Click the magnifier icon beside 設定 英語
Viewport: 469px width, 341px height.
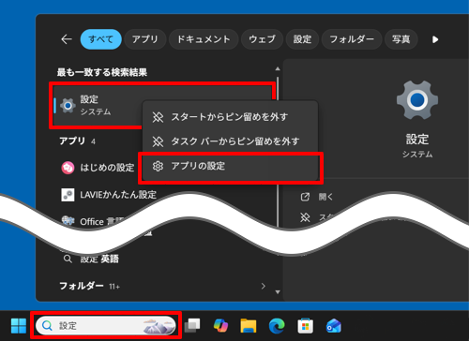coord(68,259)
